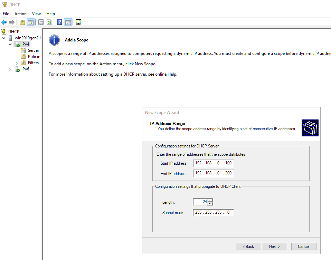Click the 'Start IP address:' label
Image resolution: width=331 pixels, height=260 pixels.
coord(174,163)
